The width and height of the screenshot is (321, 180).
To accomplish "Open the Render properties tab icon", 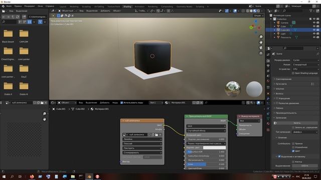I will tap(268, 61).
